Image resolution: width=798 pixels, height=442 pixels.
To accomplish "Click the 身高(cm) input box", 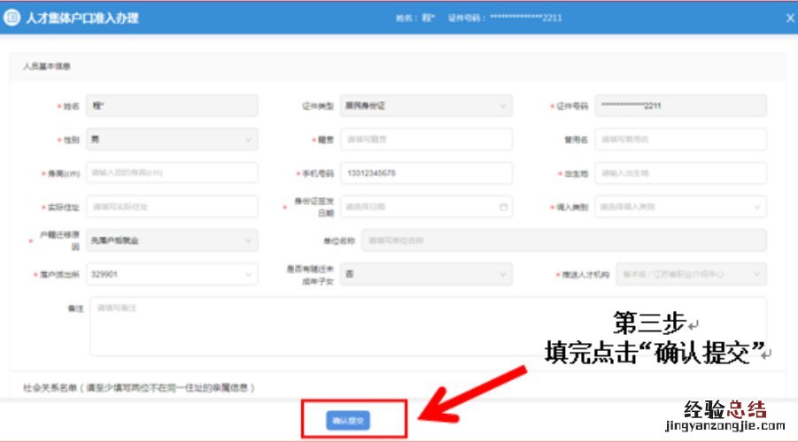I will pos(172,173).
